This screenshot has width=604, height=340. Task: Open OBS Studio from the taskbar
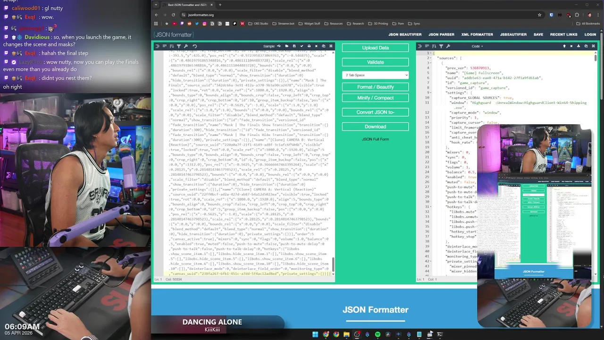pyautogui.click(x=357, y=334)
